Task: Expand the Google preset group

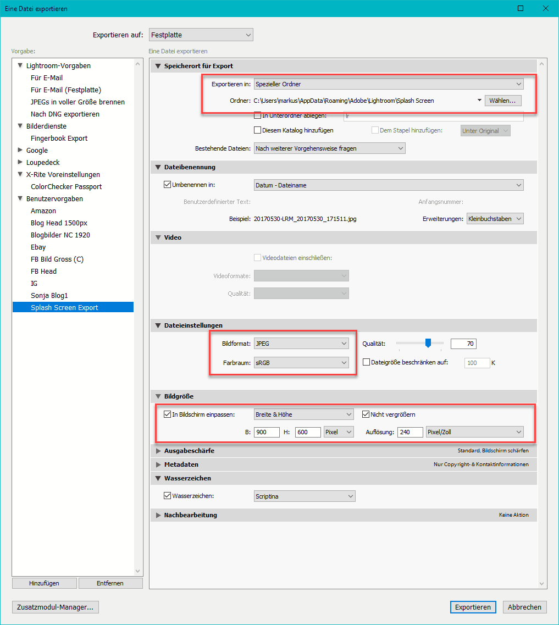Action: [20, 150]
